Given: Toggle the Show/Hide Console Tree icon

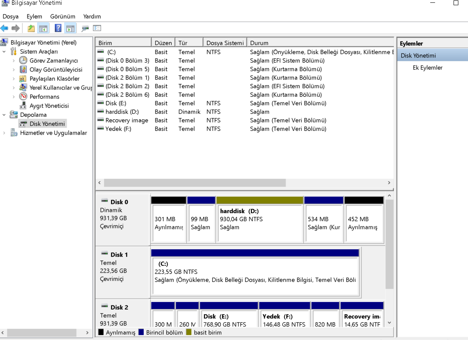Looking at the screenshot, I should [x=43, y=29].
